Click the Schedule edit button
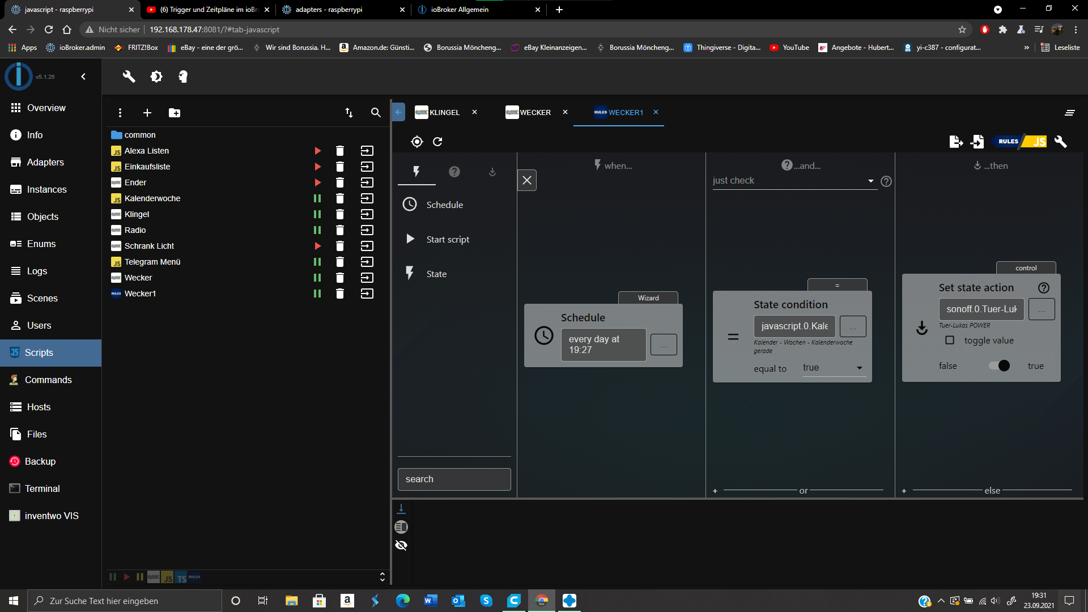Image resolution: width=1088 pixels, height=612 pixels. [662, 344]
